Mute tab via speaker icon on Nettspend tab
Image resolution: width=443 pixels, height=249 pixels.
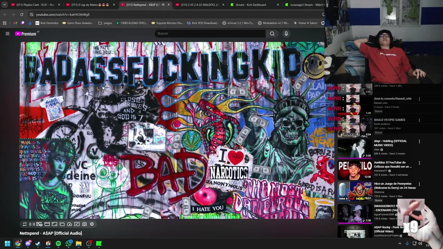[163, 5]
